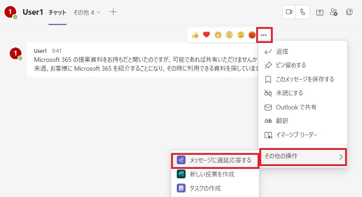Open イマーシブ リーダー
This screenshot has width=362, height=197.
303,135
